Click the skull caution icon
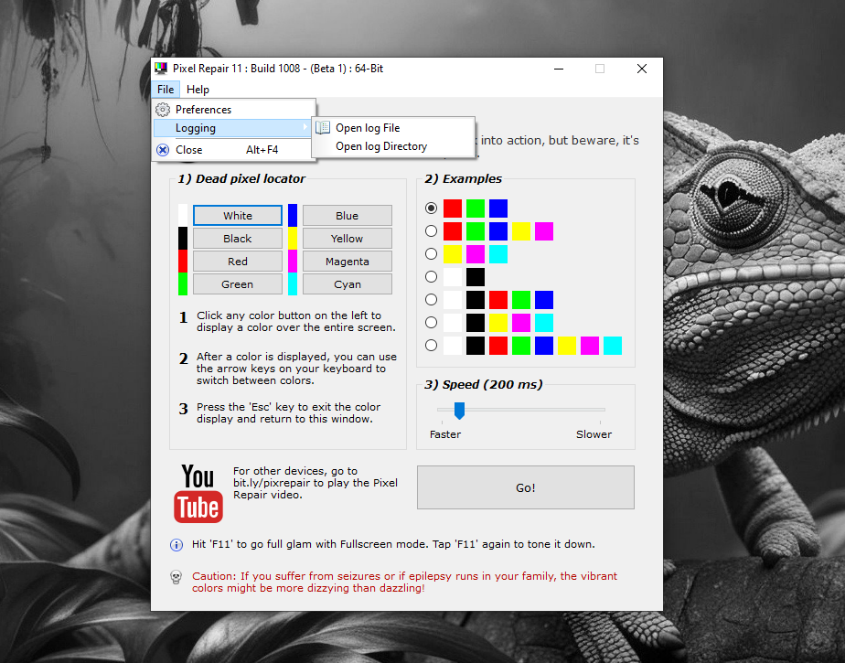The height and width of the screenshot is (663, 845). 176,577
